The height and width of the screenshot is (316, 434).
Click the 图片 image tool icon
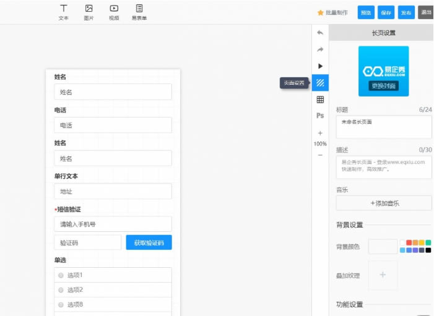(x=89, y=12)
